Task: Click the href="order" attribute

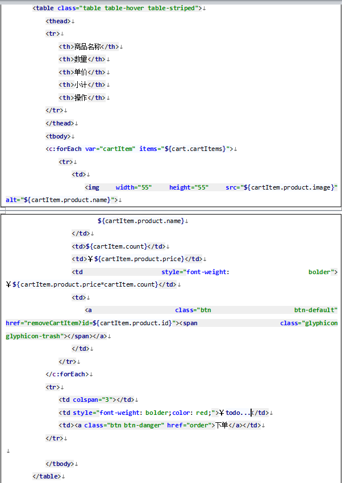Action: tap(190, 426)
